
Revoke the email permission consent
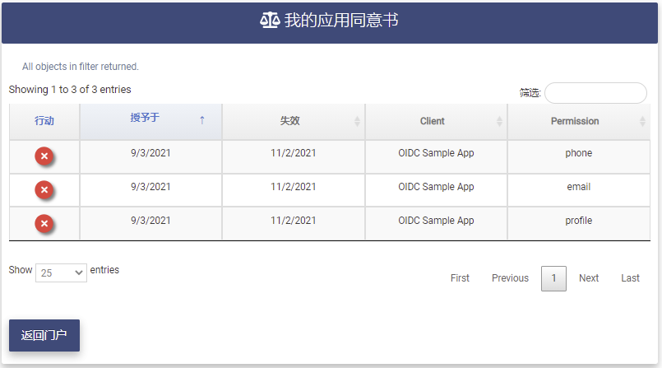[x=44, y=190]
